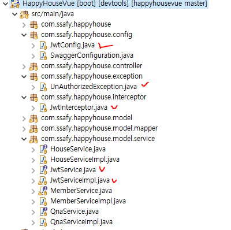The height and width of the screenshot is (230, 231).
Task: Expand the QnaServiceImpl.java file node
Action: click(x=33, y=222)
